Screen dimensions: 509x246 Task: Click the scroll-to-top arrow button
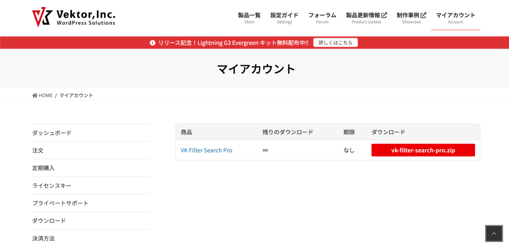(x=494, y=234)
